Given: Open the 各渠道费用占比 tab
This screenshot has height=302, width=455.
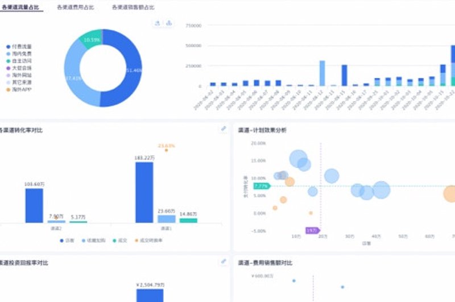Looking at the screenshot, I should (x=76, y=7).
